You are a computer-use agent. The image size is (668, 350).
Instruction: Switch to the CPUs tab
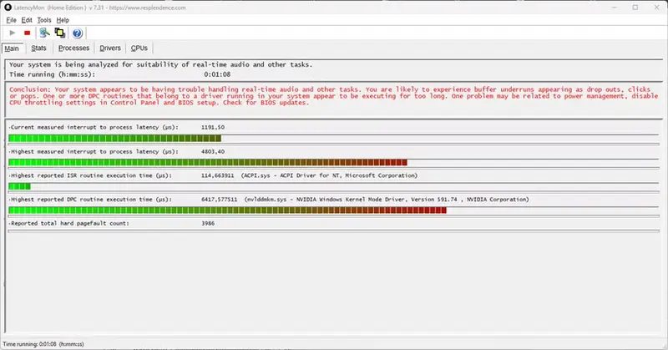pos(139,48)
